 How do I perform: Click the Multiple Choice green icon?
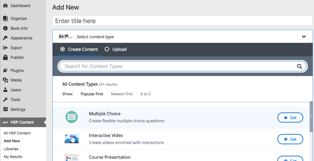click(x=71, y=117)
